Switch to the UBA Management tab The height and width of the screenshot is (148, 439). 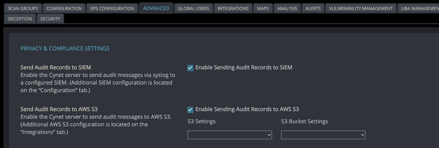pyautogui.click(x=419, y=8)
